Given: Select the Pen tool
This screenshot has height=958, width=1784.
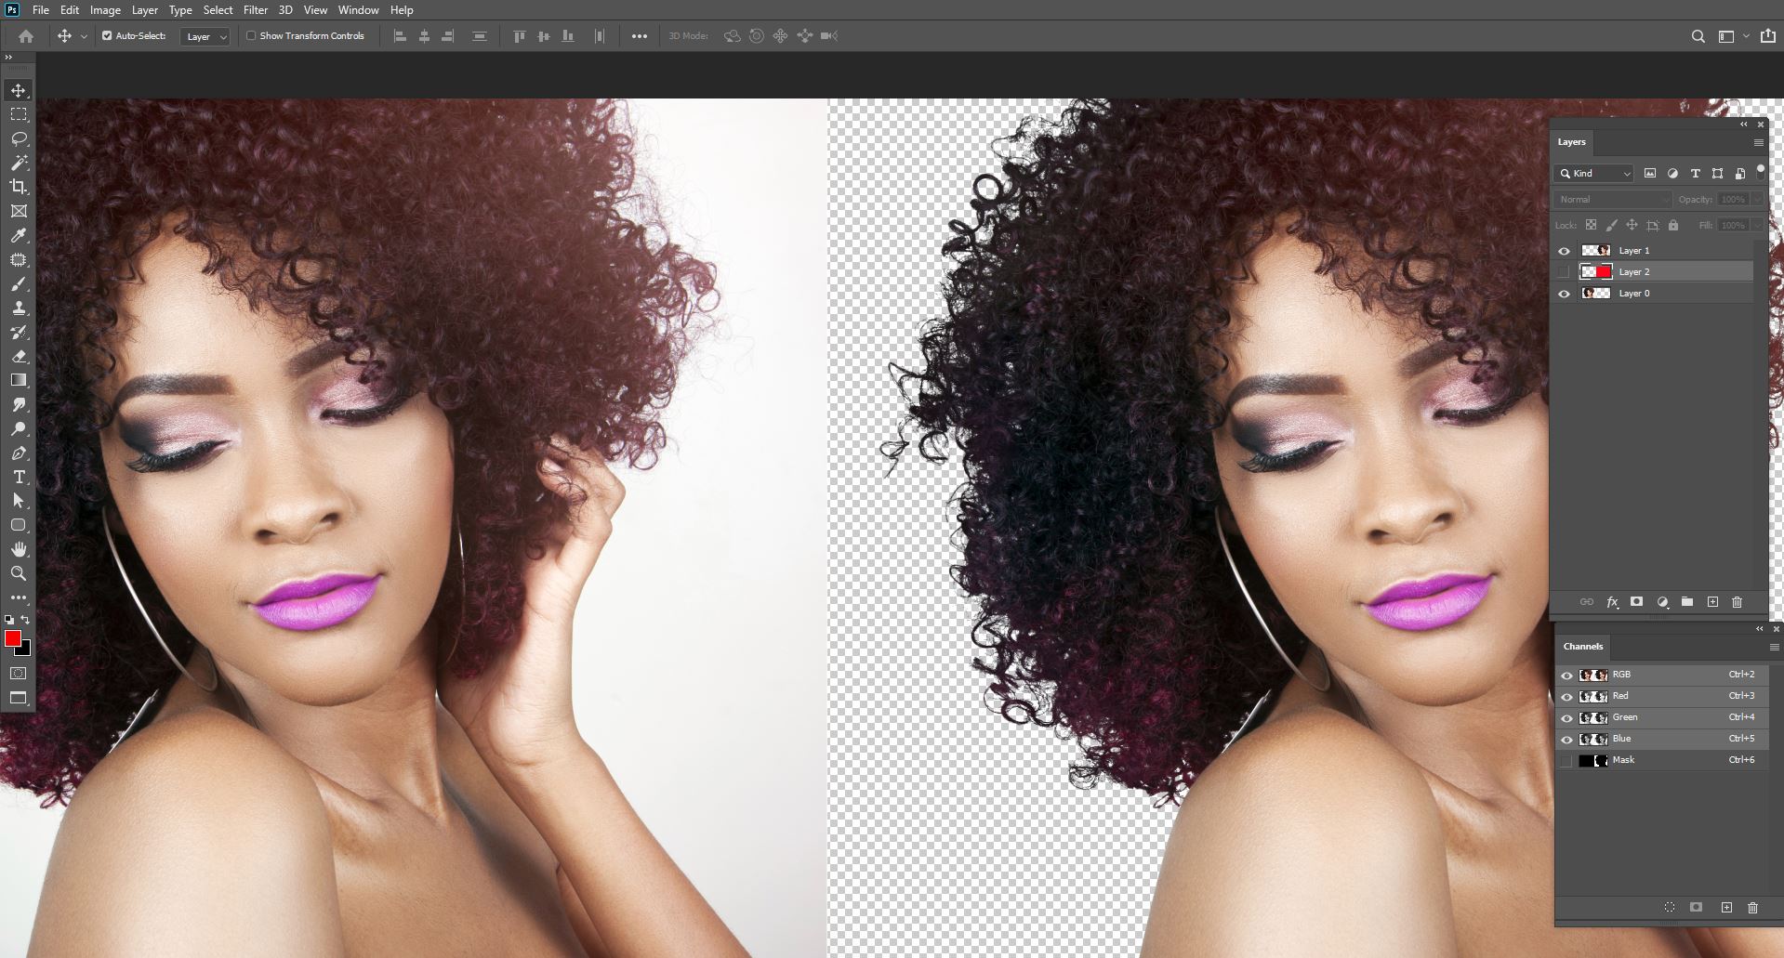Looking at the screenshot, I should pyautogui.click(x=19, y=453).
